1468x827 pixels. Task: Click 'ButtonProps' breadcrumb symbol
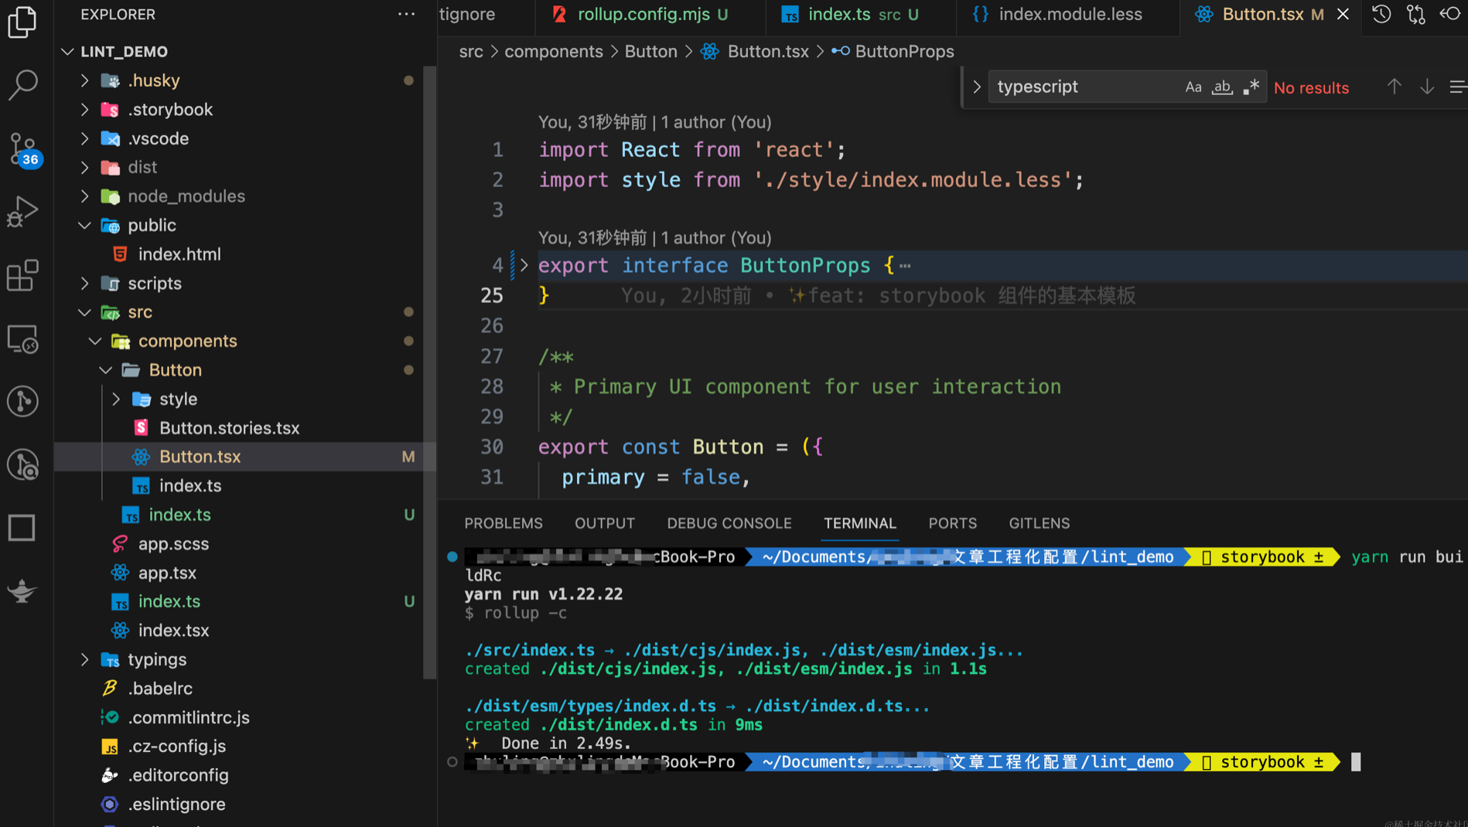tap(904, 52)
